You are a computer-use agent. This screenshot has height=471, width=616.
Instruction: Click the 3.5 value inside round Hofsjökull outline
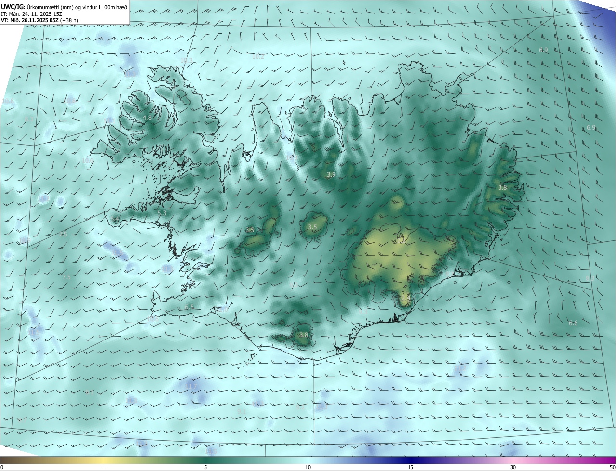pos(313,227)
